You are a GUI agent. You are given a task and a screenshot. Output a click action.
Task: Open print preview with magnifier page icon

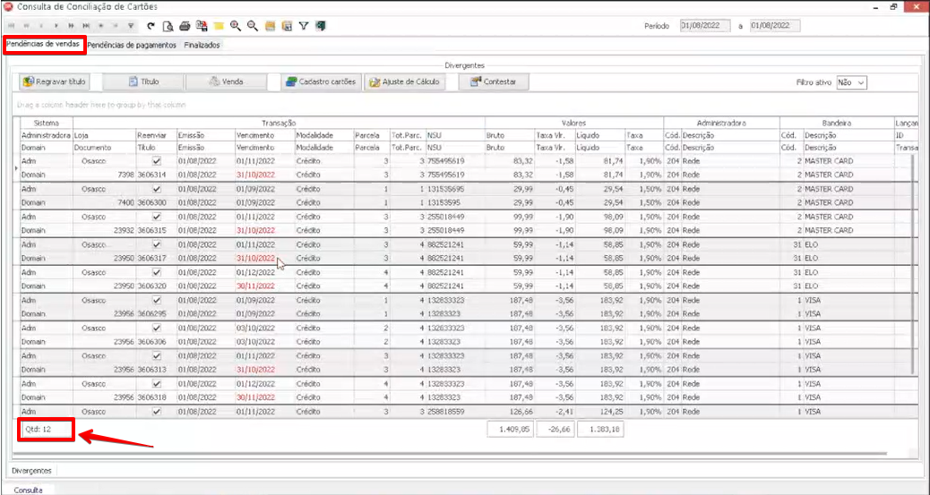point(168,26)
